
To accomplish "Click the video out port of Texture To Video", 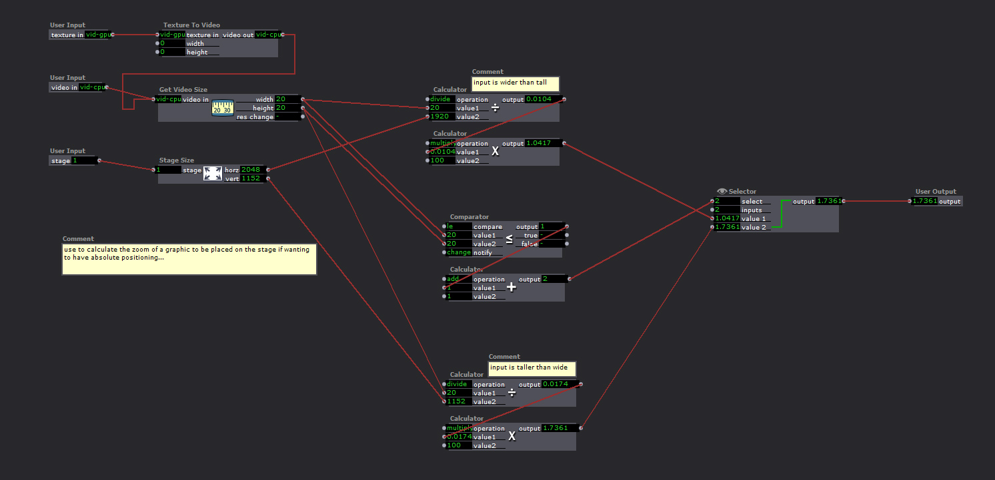I will (283, 35).
